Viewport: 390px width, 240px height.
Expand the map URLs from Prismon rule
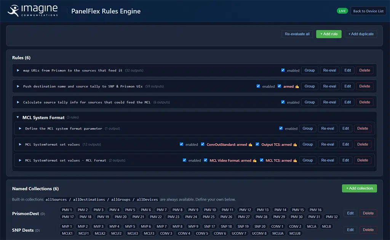(x=18, y=70)
